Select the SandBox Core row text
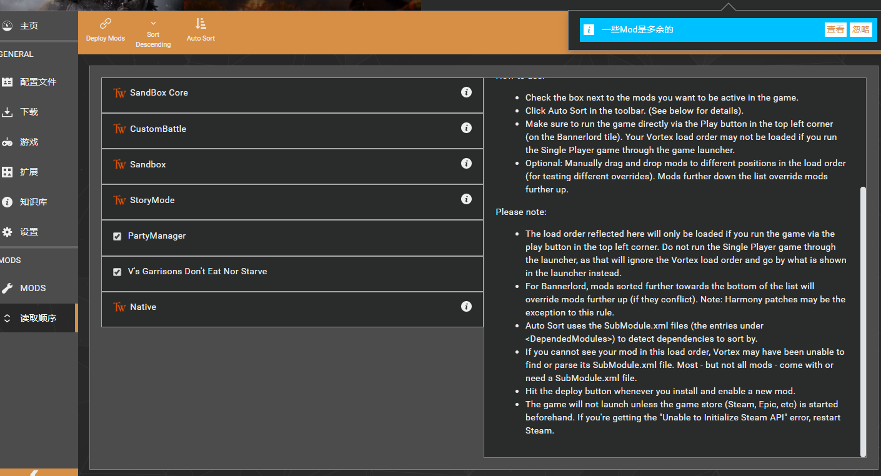Screen dimensions: 881x476 (x=159, y=92)
